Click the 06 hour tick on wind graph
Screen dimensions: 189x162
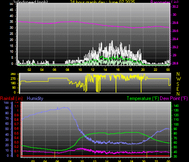54,70
